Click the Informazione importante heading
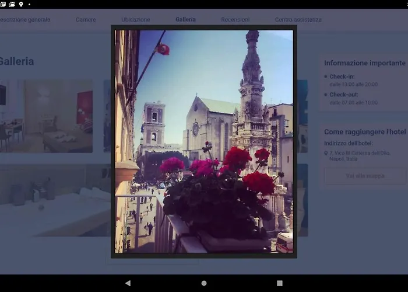The image size is (408, 292). (x=364, y=63)
